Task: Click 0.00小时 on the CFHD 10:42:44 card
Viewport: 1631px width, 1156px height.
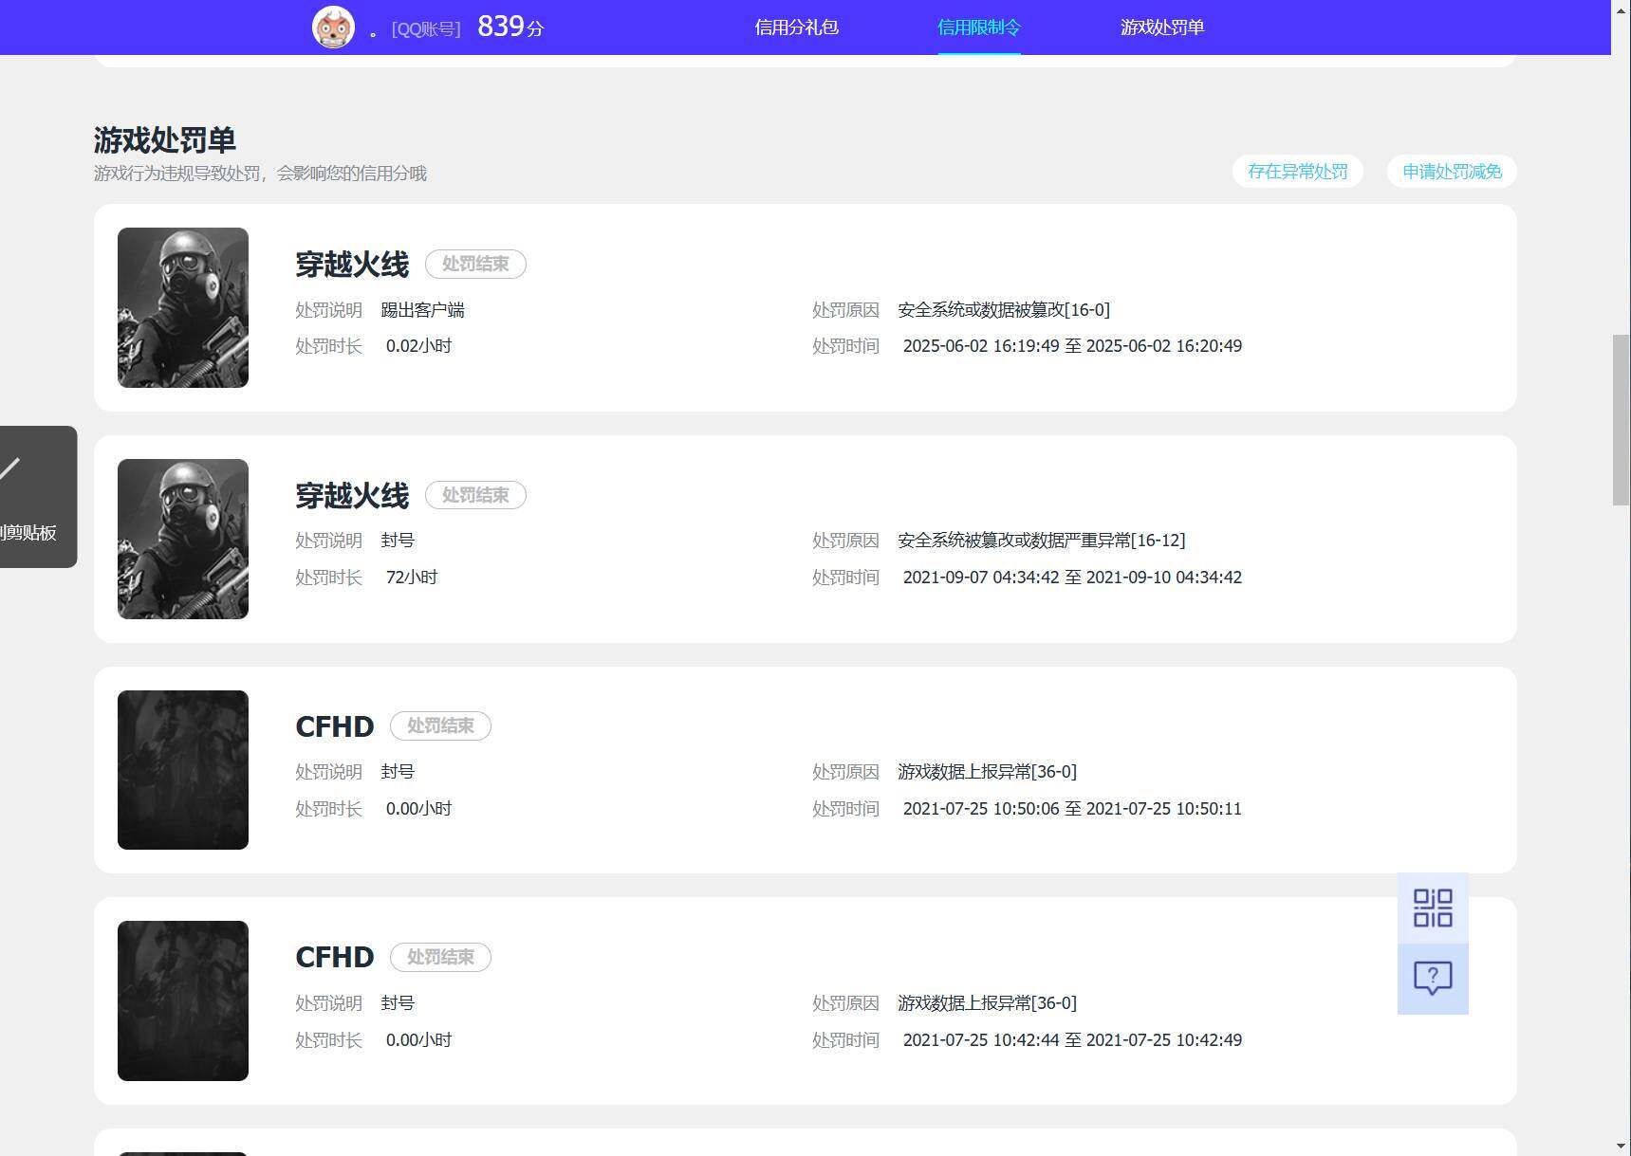Action: point(418,1040)
